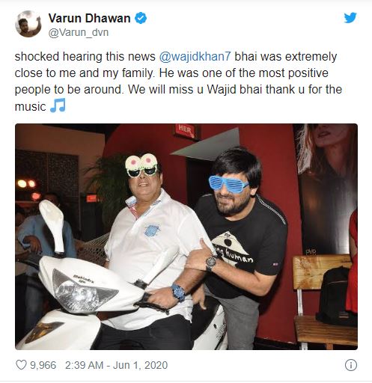372x383 pixels.
Task: Follow the @wajidkhan7 mention link
Action: (x=195, y=56)
